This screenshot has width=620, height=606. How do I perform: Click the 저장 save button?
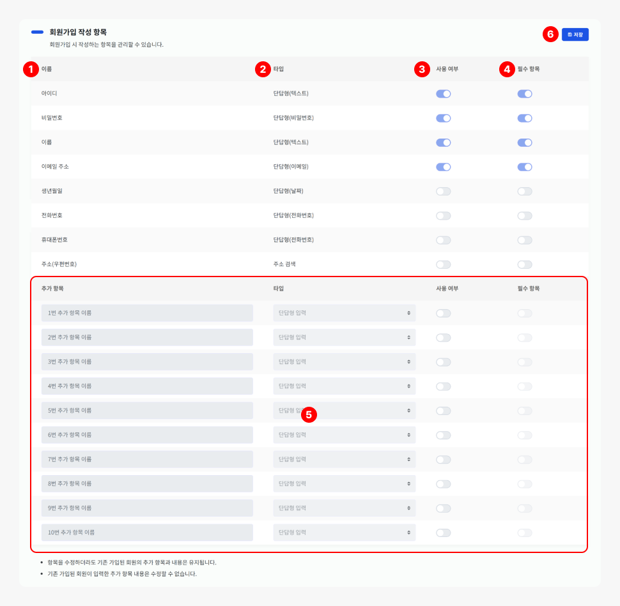575,34
